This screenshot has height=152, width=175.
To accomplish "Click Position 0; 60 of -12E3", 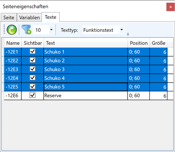I will (x=138, y=69).
